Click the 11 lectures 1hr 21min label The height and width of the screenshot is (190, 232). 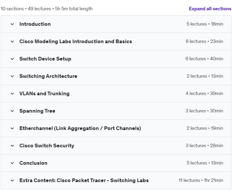point(201,180)
